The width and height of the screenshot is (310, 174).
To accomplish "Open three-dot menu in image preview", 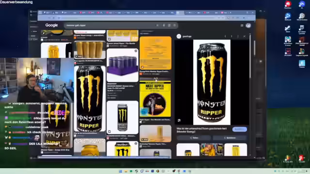I will point(238,36).
